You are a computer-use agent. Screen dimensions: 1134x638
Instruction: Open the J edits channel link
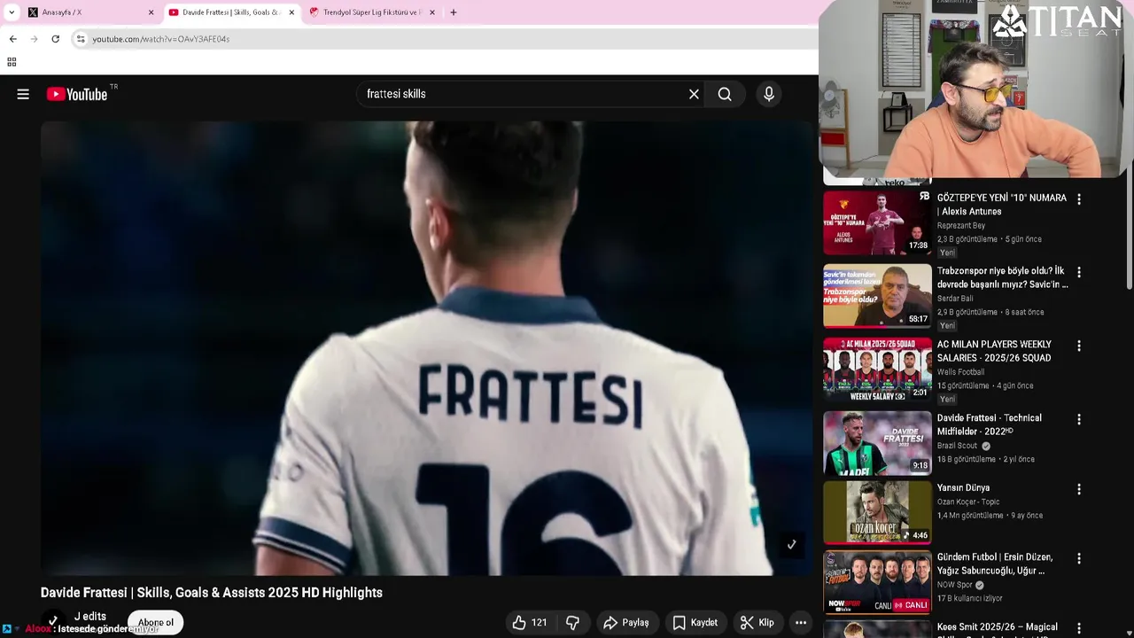[x=90, y=616]
